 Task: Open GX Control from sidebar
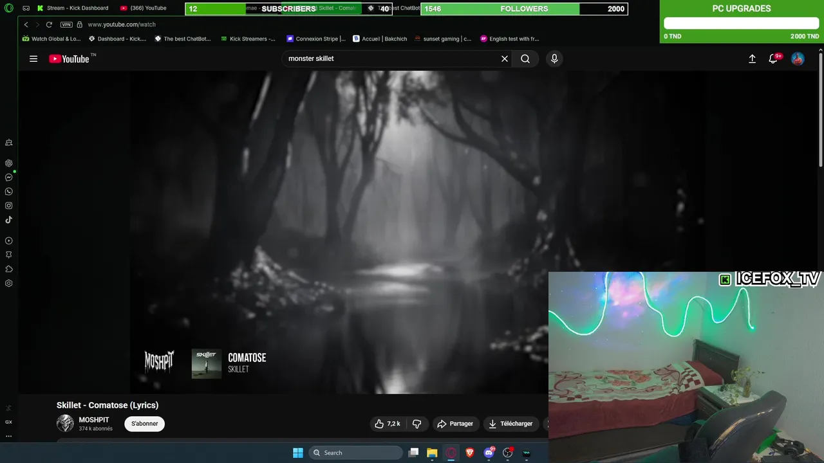[x=9, y=422]
